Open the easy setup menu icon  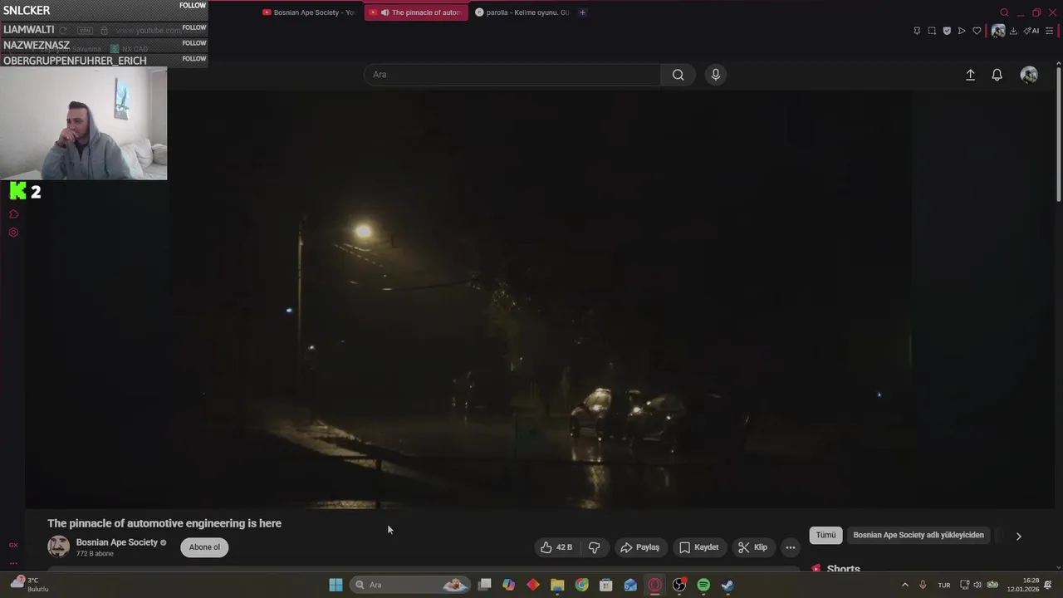[x=1050, y=31]
